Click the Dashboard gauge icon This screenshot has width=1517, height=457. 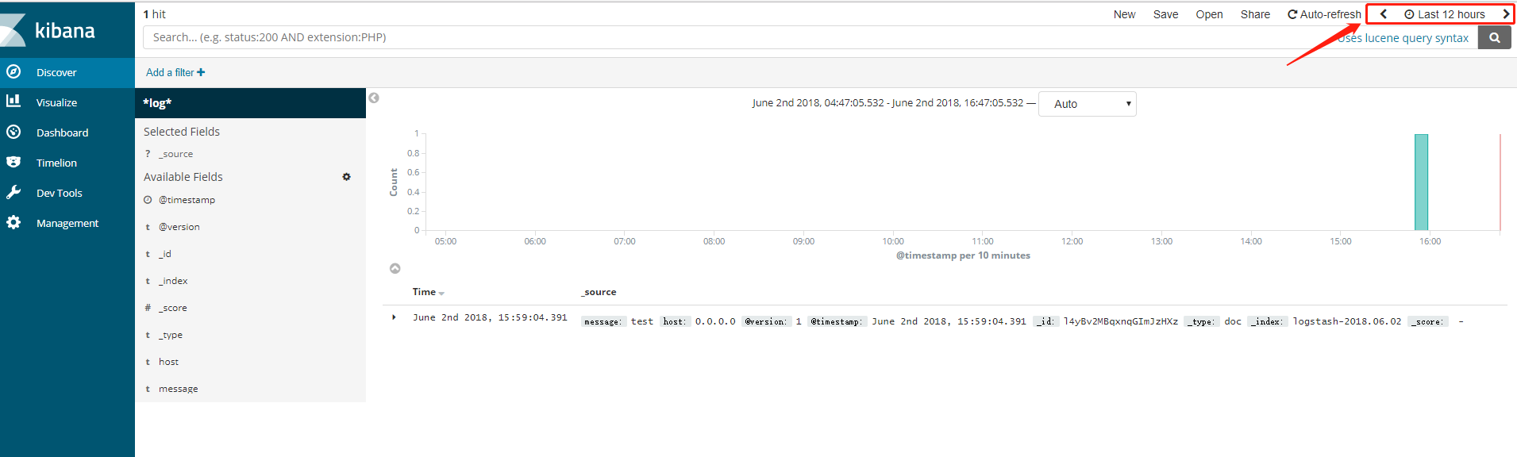click(13, 132)
